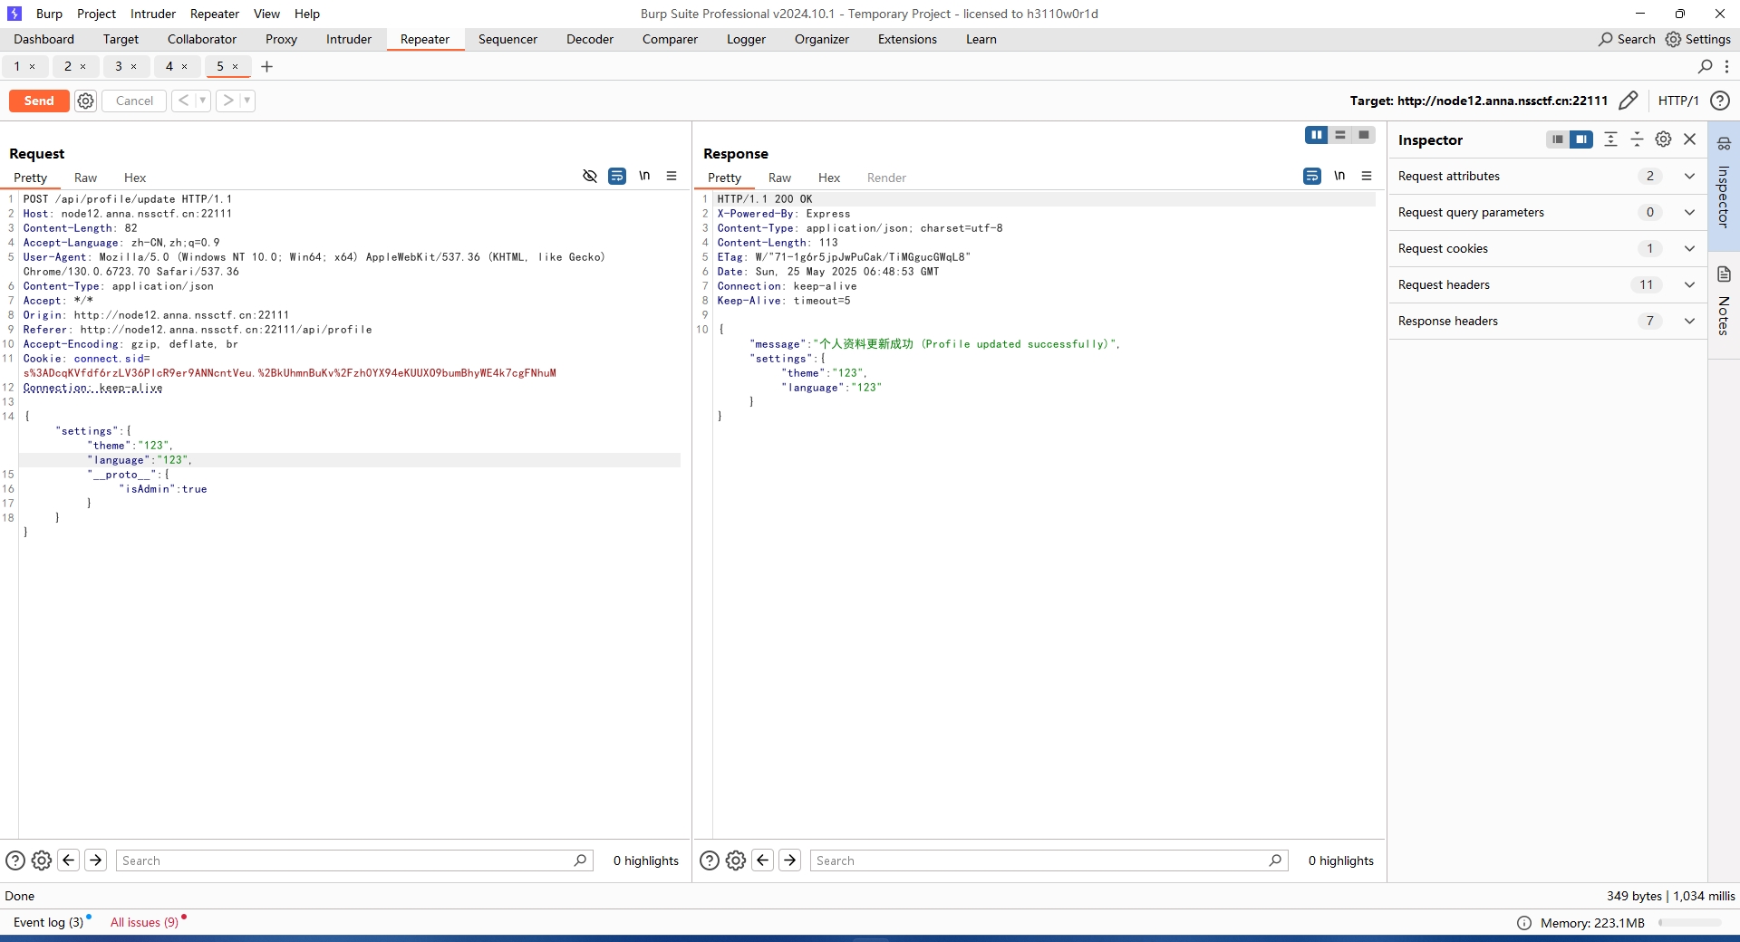Image resolution: width=1740 pixels, height=942 pixels.
Task: Toggle \n newline display in Request pane
Action: (644, 176)
